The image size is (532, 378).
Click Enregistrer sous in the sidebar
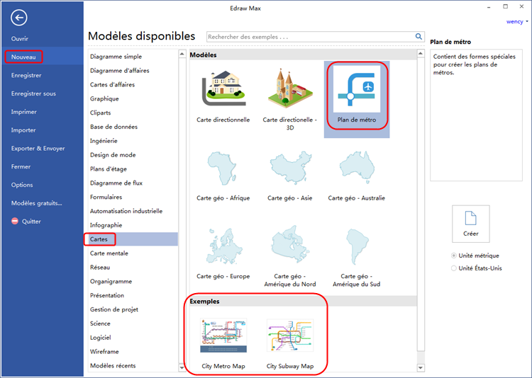33,93
